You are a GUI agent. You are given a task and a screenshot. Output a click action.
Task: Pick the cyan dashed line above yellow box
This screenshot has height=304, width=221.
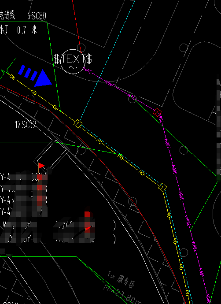107,61
